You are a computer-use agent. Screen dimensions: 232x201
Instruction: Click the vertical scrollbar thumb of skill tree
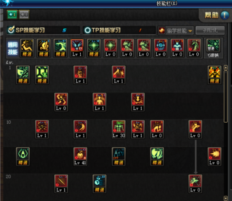[226, 96]
